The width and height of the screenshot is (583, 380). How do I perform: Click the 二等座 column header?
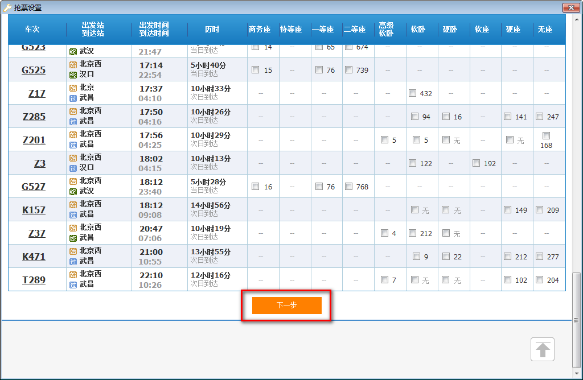point(355,30)
